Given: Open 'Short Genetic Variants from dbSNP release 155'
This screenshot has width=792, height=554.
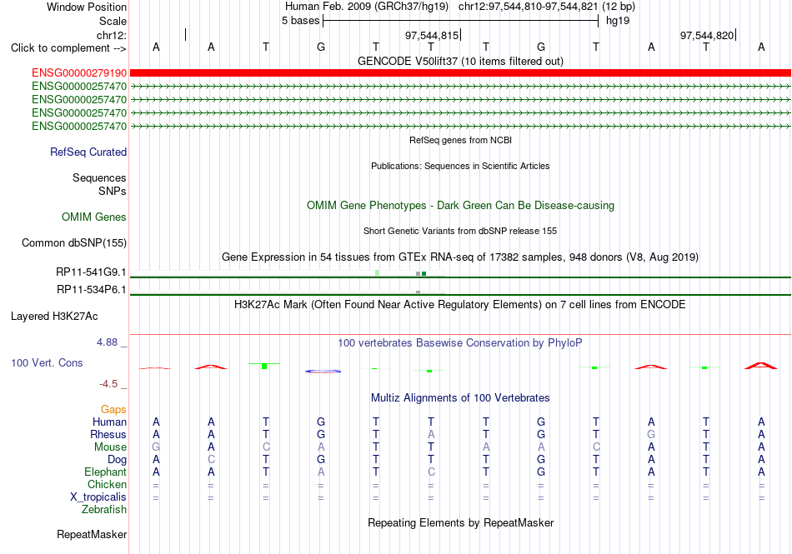Looking at the screenshot, I should (460, 231).
